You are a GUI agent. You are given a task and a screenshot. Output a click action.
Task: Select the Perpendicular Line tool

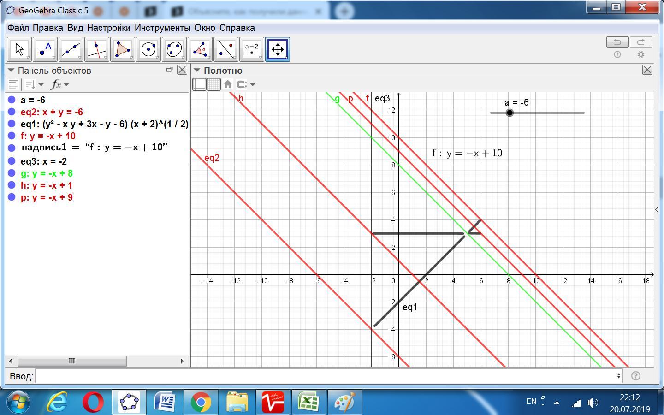[97, 49]
